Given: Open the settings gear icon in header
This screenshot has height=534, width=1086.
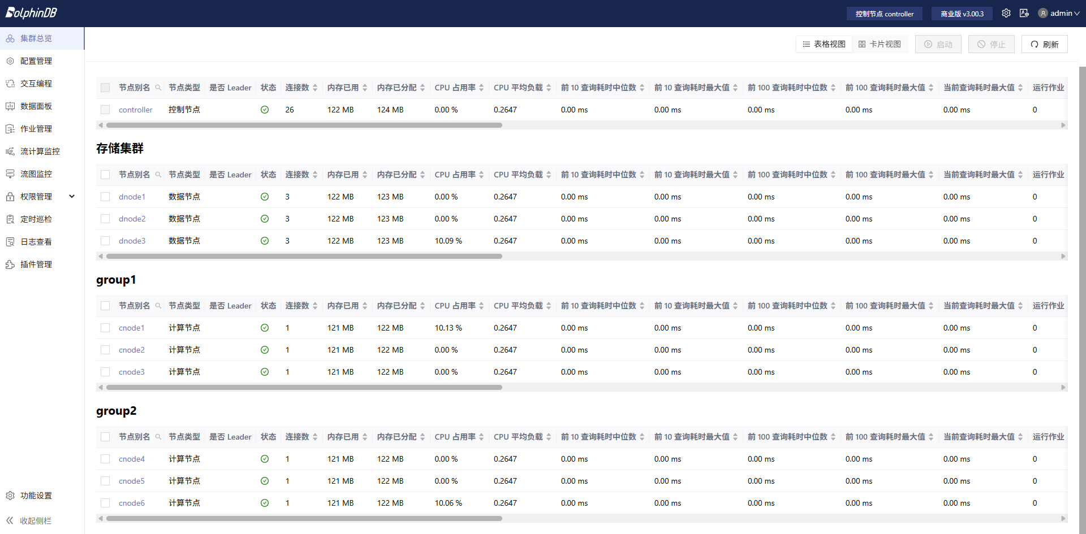Looking at the screenshot, I should point(1006,13).
